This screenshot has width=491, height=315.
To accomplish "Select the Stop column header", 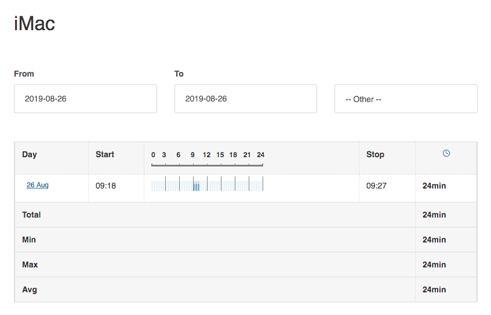I will pos(375,154).
